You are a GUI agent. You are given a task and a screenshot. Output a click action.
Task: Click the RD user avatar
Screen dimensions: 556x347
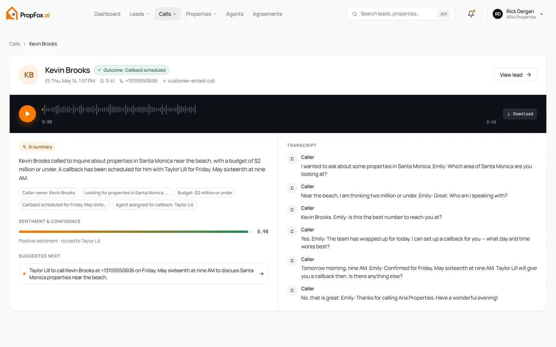[x=498, y=14]
